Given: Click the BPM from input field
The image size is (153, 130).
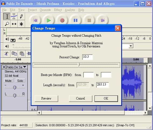Looking at the screenshot, I should click(89, 75).
